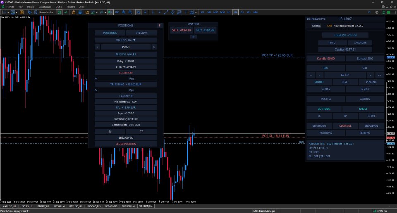The width and height of the screenshot is (397, 213).
Task: Select the horizontal line drawing tool
Action: point(159,12)
